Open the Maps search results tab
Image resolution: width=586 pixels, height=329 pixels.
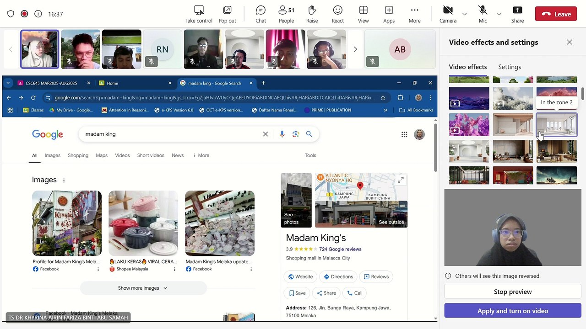coord(102,155)
